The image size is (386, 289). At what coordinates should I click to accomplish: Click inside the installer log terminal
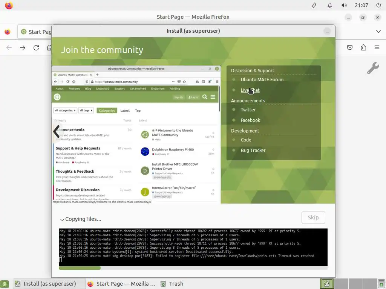tap(193, 247)
